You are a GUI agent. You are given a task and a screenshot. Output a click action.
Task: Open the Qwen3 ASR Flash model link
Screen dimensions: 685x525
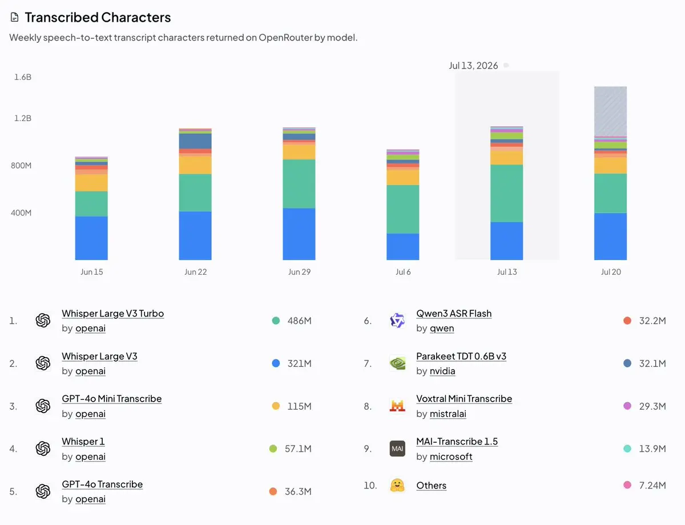[454, 314]
